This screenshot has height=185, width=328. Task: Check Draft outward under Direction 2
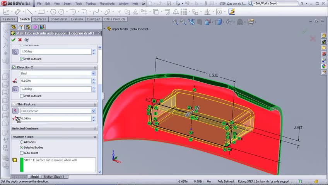coord(22,96)
